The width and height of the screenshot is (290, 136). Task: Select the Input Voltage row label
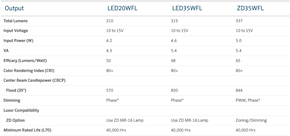16,31
